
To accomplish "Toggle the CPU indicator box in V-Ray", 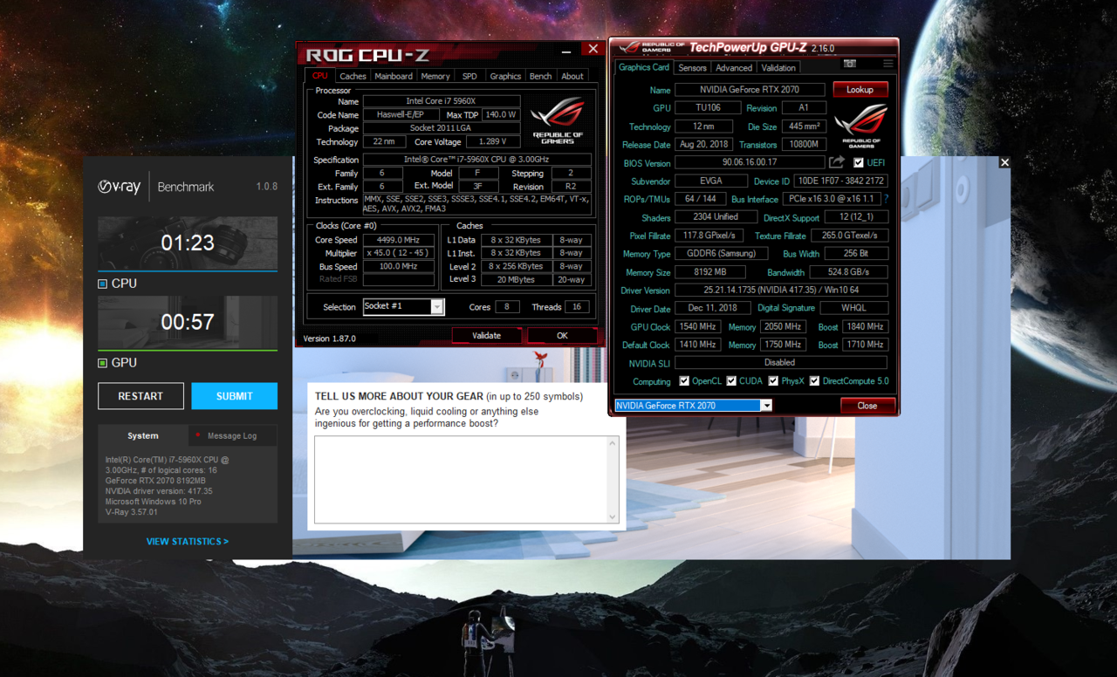I will [103, 284].
